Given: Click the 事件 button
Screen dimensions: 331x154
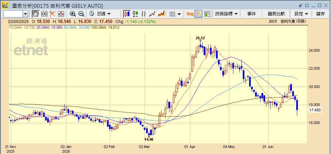Looking at the screenshot, I should [x=251, y=14].
